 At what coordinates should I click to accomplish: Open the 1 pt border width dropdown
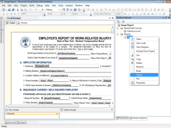(71, 14)
